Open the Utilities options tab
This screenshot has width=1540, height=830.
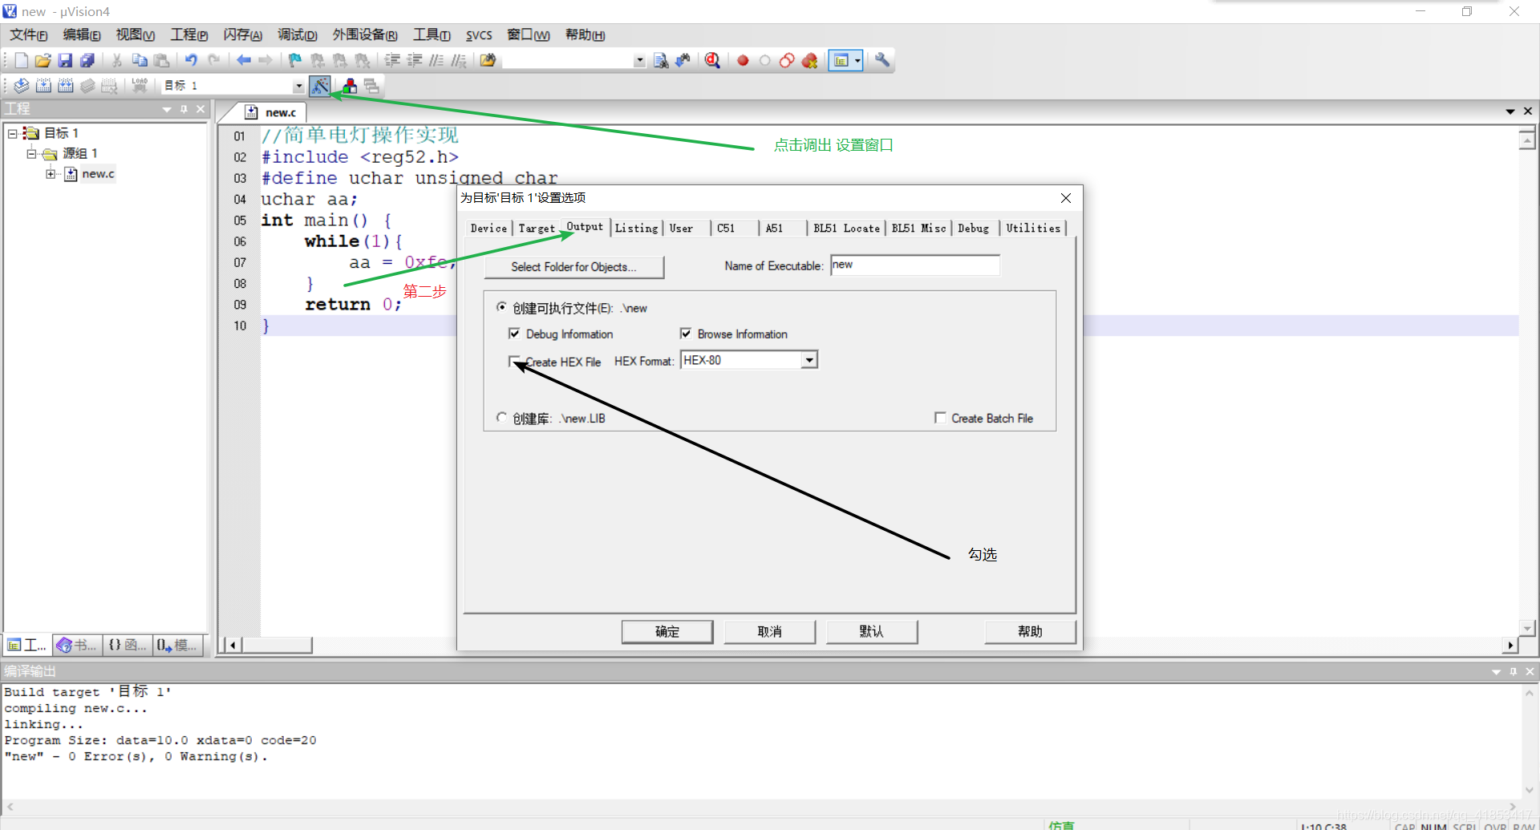point(1033,229)
